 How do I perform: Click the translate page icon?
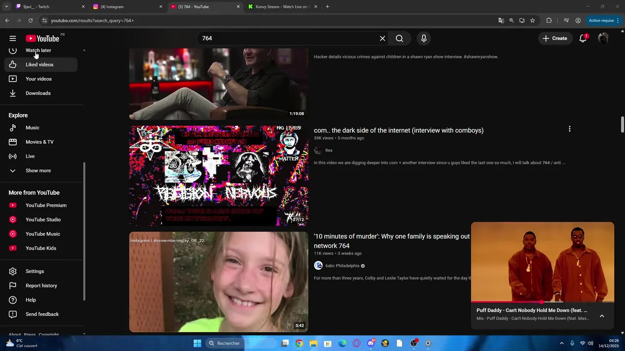point(501,20)
